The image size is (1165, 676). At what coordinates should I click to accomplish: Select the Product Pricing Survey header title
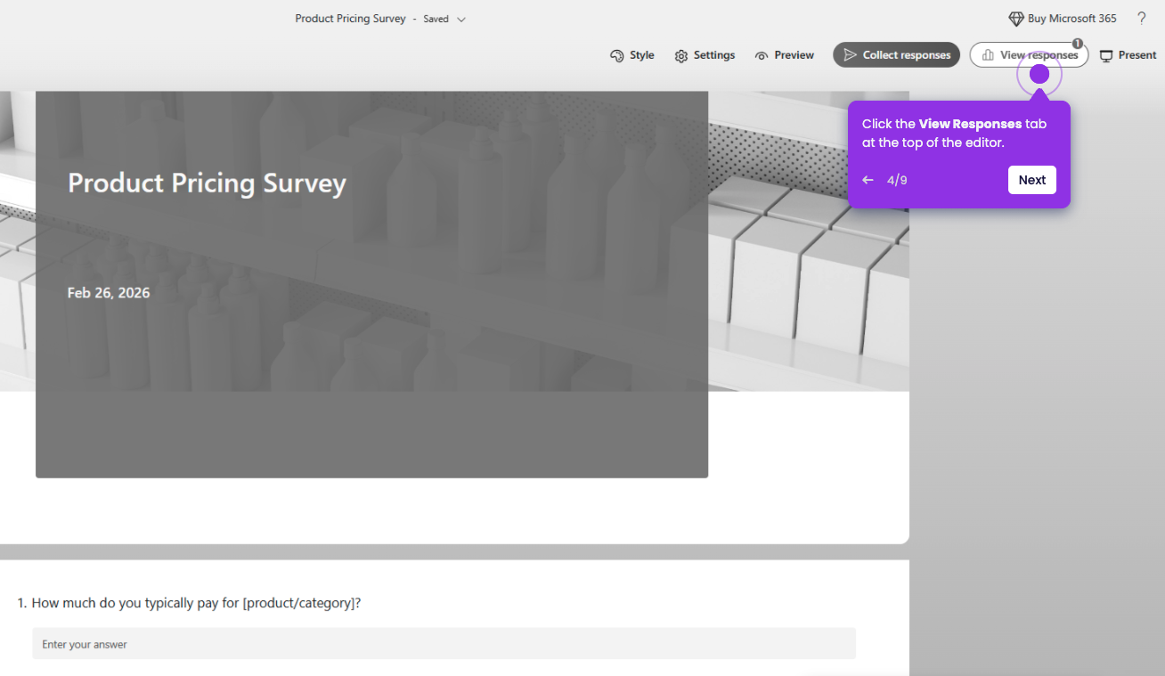207,183
